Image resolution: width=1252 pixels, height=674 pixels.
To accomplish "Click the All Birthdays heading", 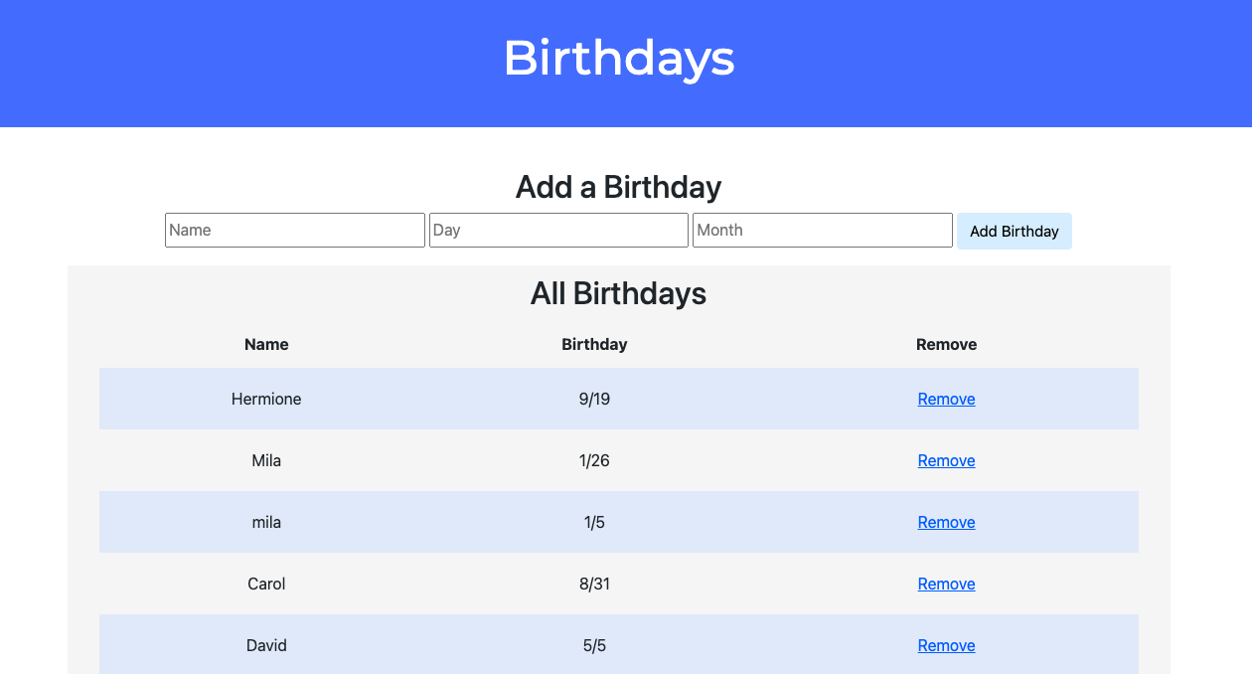I will [619, 293].
